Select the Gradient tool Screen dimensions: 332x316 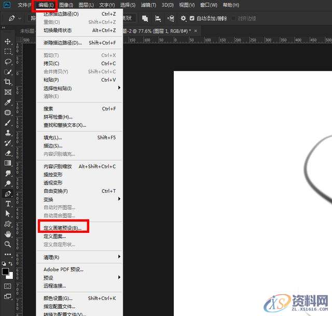pyautogui.click(x=8, y=163)
